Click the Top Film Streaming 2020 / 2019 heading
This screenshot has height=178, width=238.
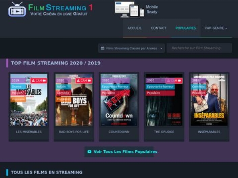pos(56,63)
